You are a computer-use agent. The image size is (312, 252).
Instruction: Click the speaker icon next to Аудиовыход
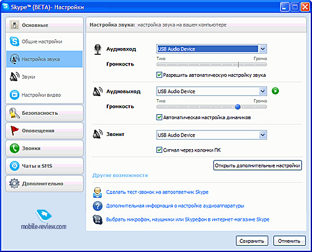click(x=97, y=92)
